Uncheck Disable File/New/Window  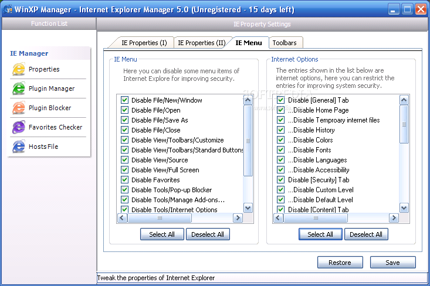[x=124, y=100]
